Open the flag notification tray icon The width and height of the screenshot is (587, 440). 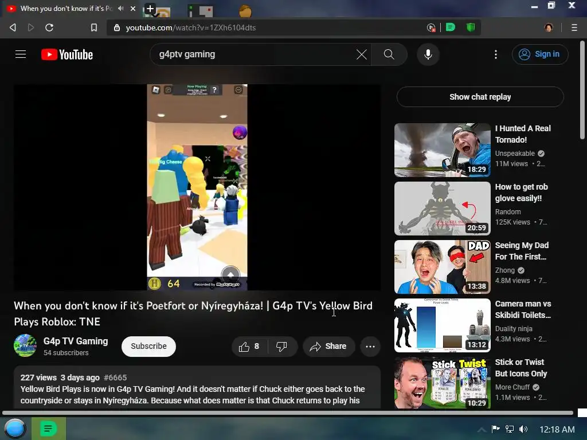point(496,429)
